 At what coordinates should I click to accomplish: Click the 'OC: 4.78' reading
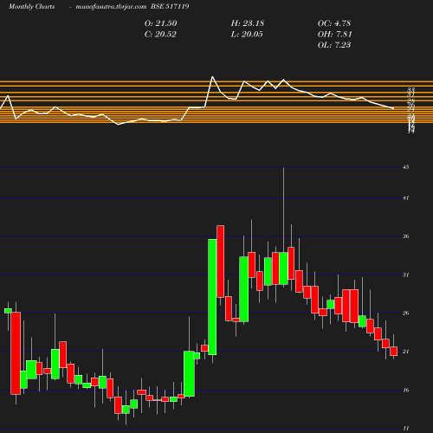click(x=334, y=23)
